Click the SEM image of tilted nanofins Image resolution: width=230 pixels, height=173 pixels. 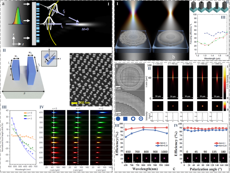pyautogui.click(x=91, y=80)
